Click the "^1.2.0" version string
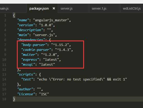The height and width of the screenshot is (108, 143). click(x=49, y=55)
